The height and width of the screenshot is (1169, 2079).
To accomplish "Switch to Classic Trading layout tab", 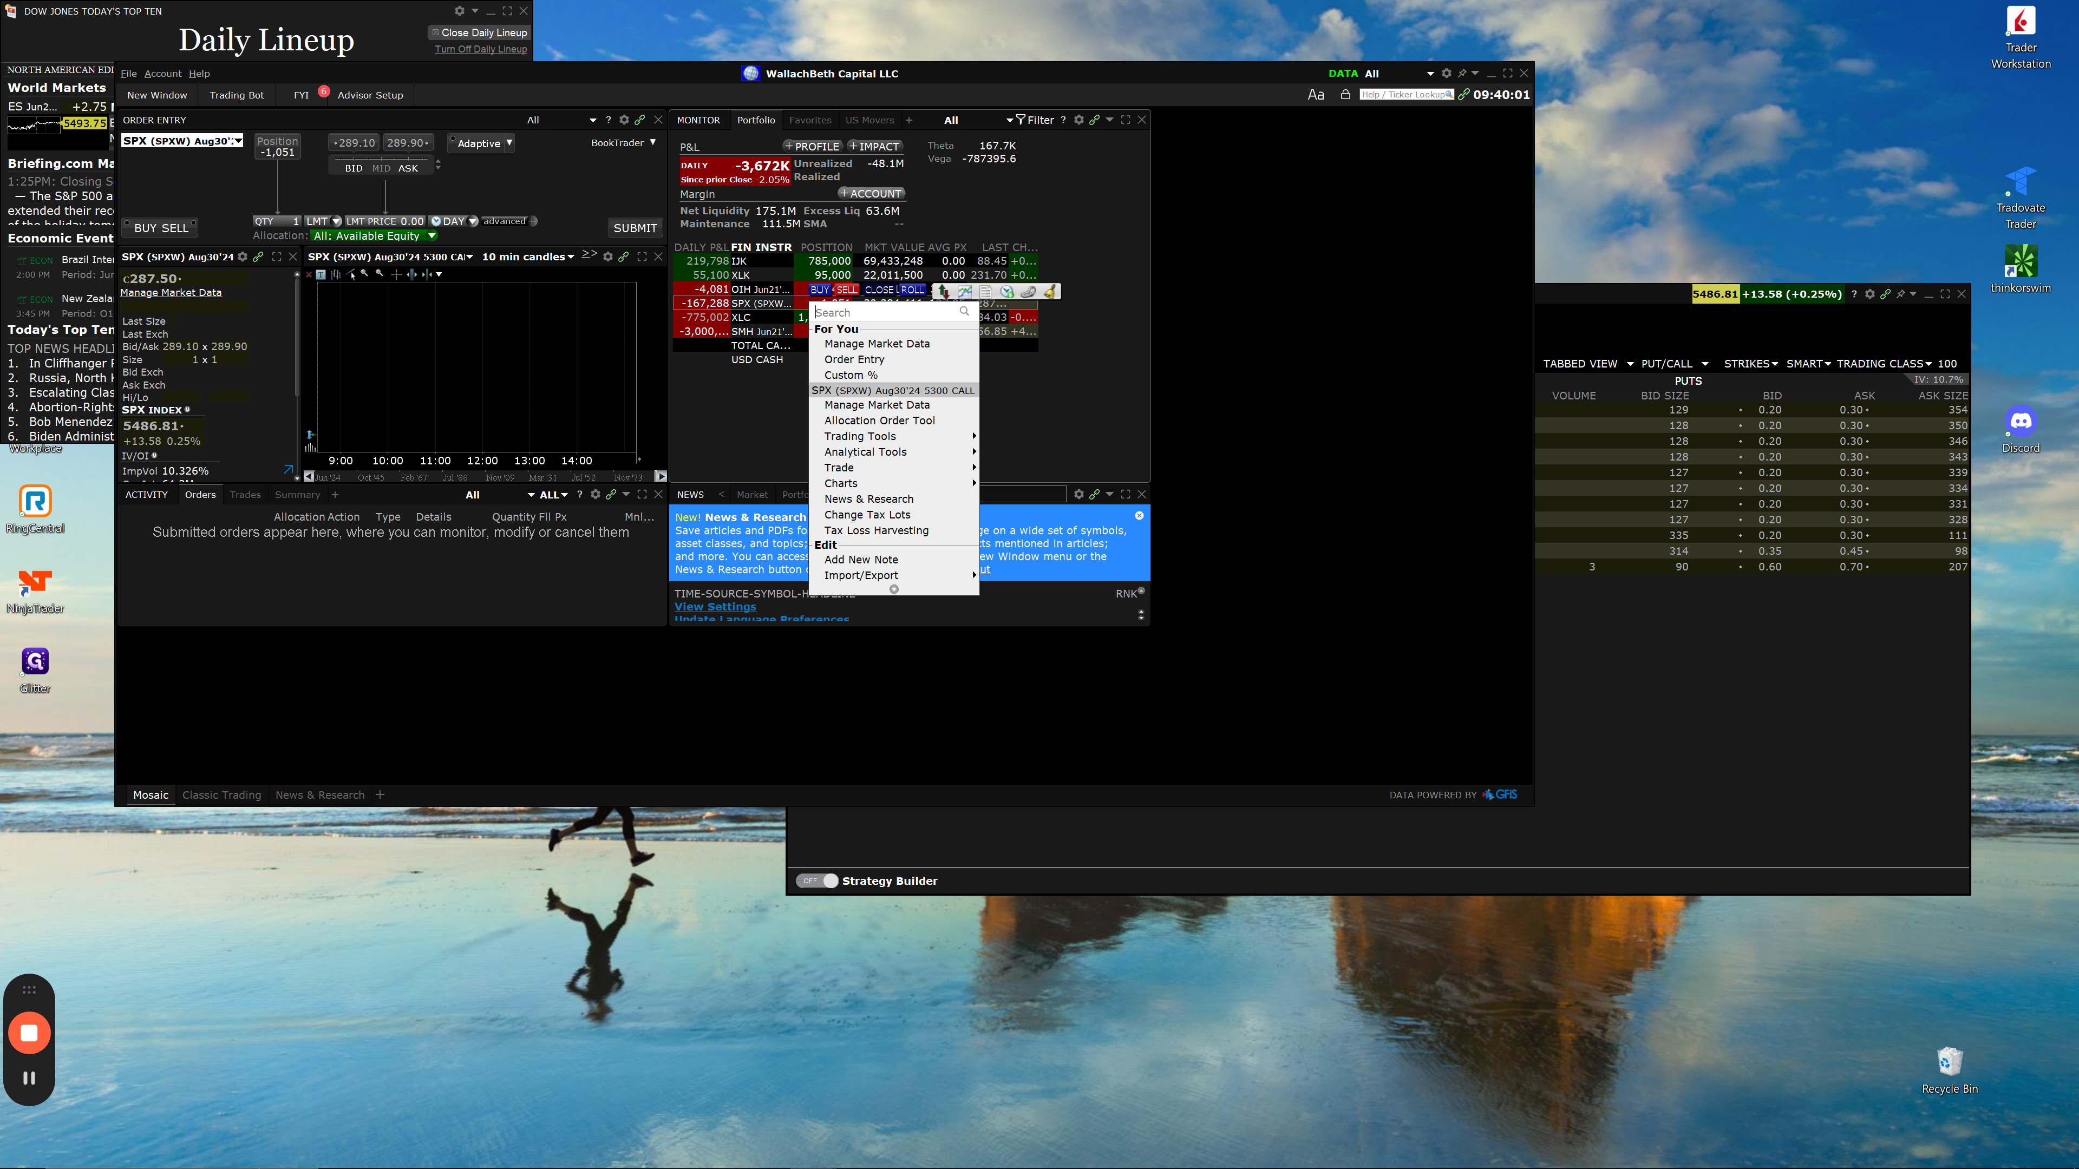I will (x=221, y=794).
